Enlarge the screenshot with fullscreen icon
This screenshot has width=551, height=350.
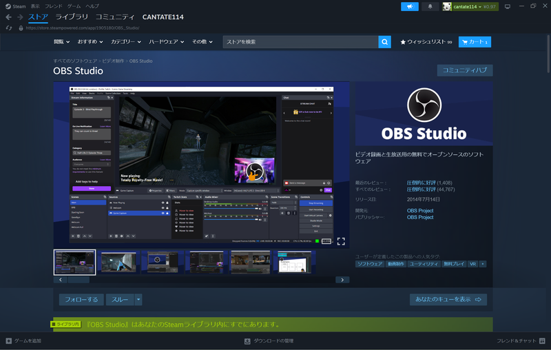pyautogui.click(x=341, y=241)
